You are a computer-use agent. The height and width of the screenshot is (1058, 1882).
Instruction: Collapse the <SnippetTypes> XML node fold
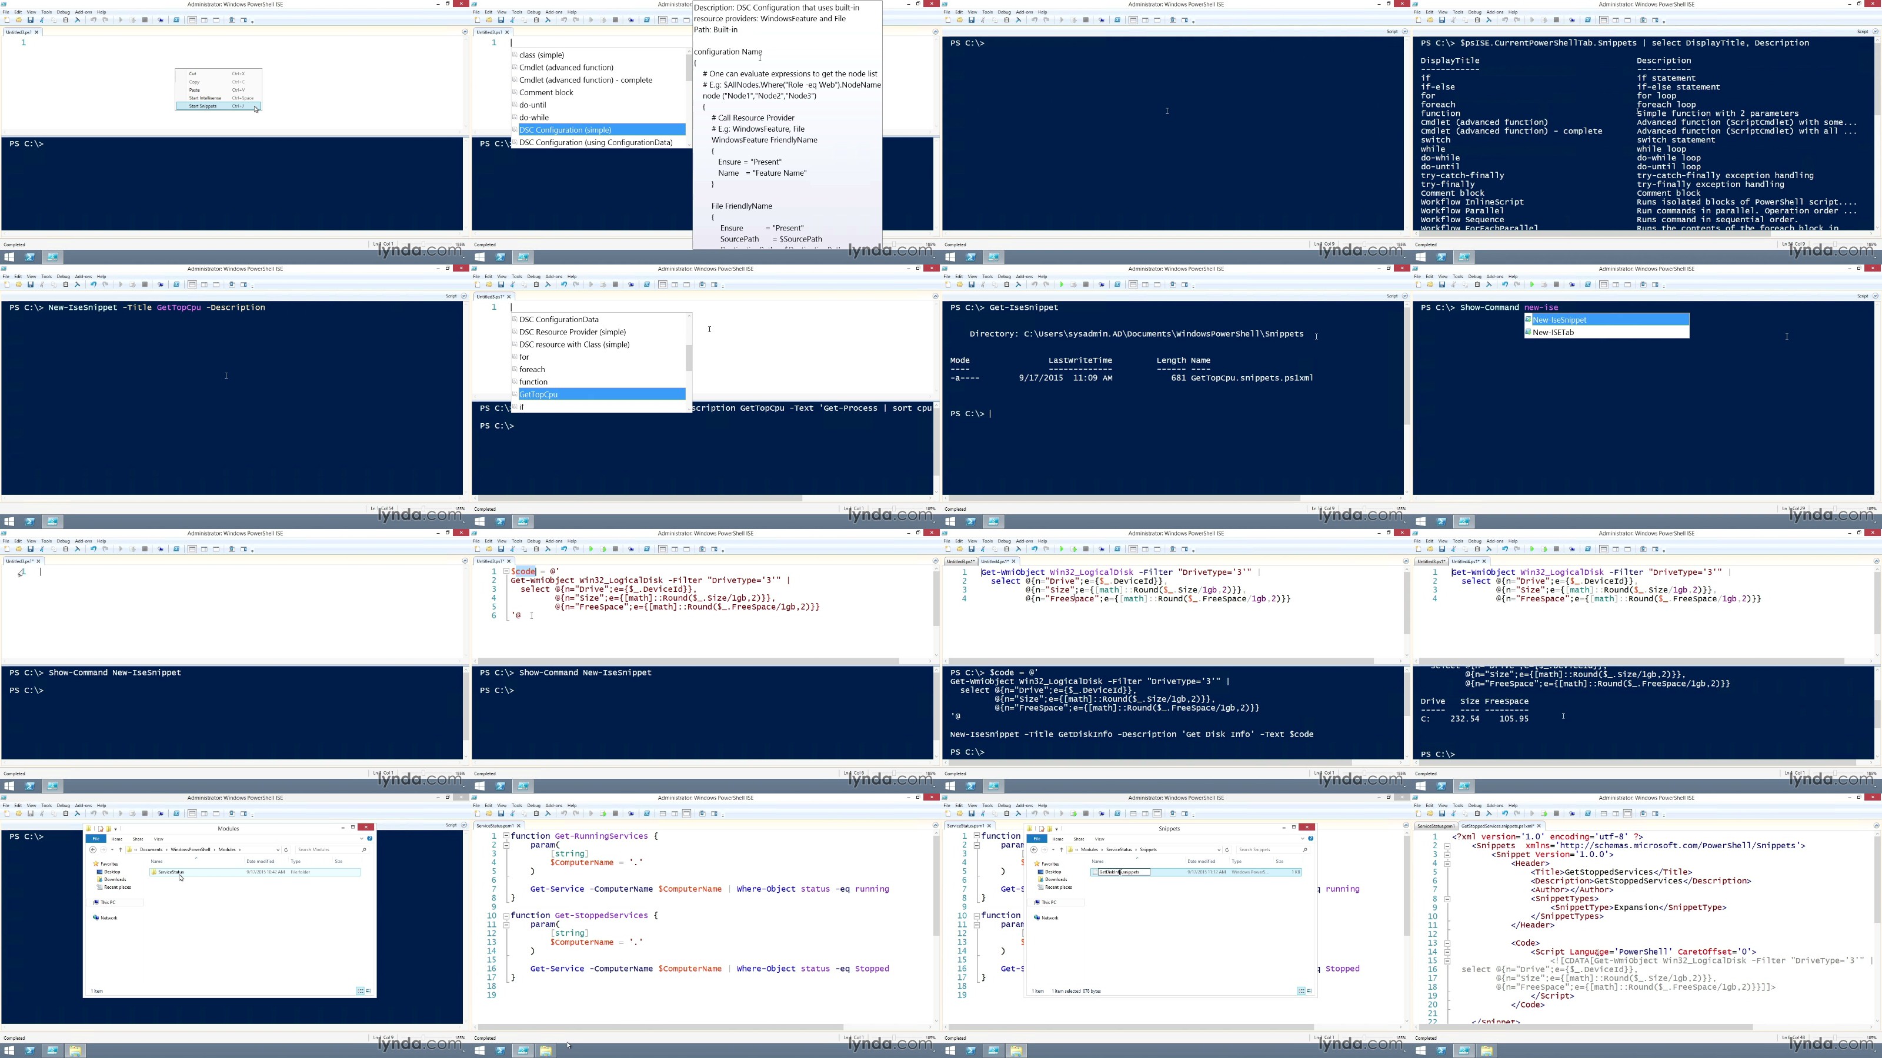1447,899
